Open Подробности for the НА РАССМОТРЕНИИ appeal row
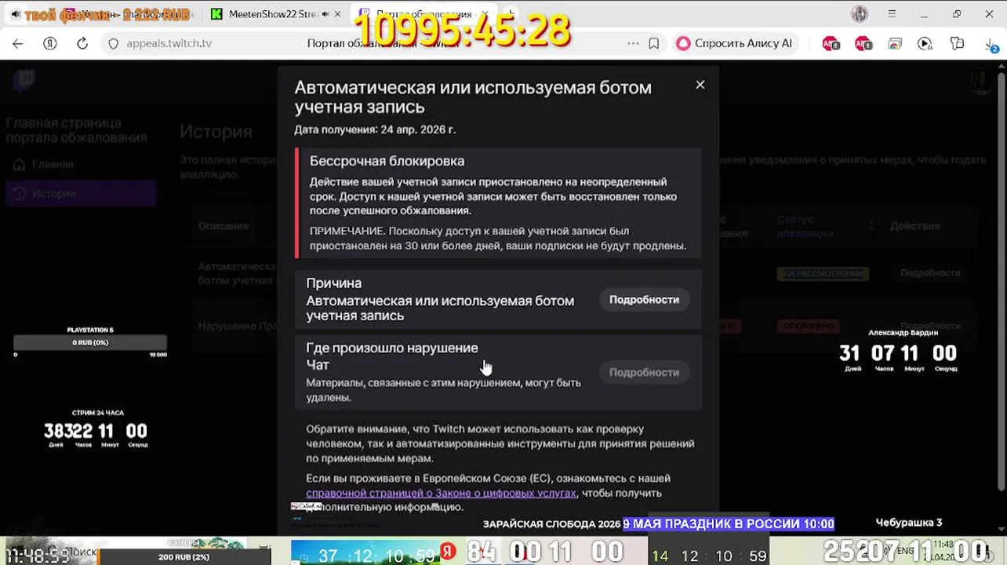Viewport: 1007px width, 565px height. coord(929,273)
